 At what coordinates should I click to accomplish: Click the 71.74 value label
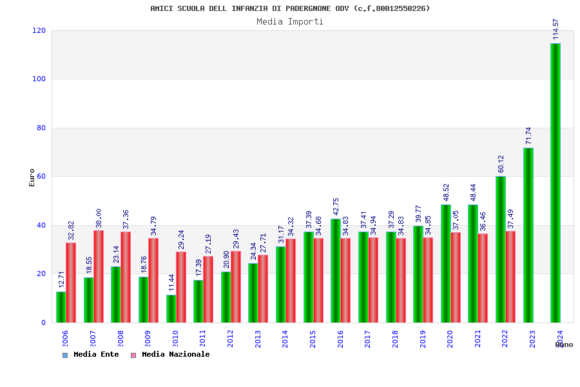pos(528,136)
